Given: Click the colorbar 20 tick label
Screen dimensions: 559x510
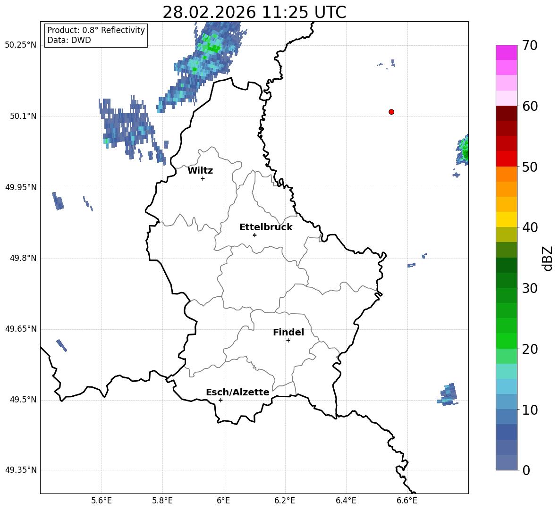Looking at the screenshot, I should [x=530, y=349].
